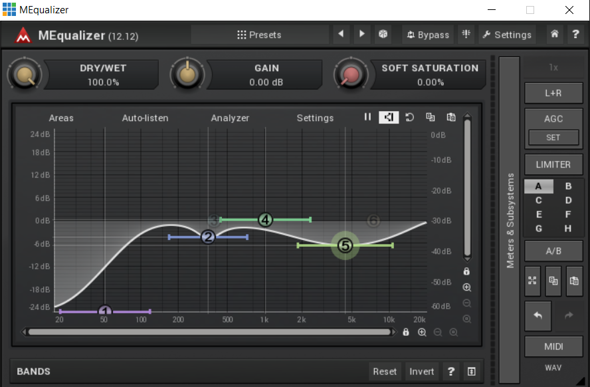Click the A/B compare button
The image size is (590, 387).
click(553, 251)
